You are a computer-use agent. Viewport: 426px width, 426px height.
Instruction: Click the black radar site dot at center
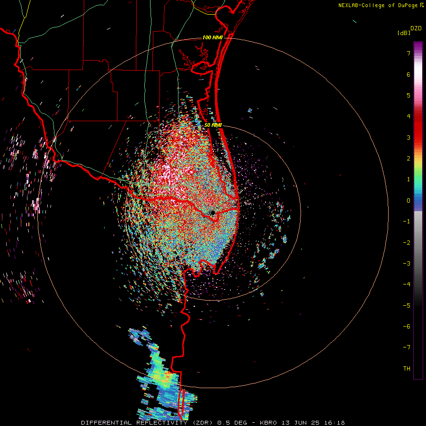[x=212, y=213]
